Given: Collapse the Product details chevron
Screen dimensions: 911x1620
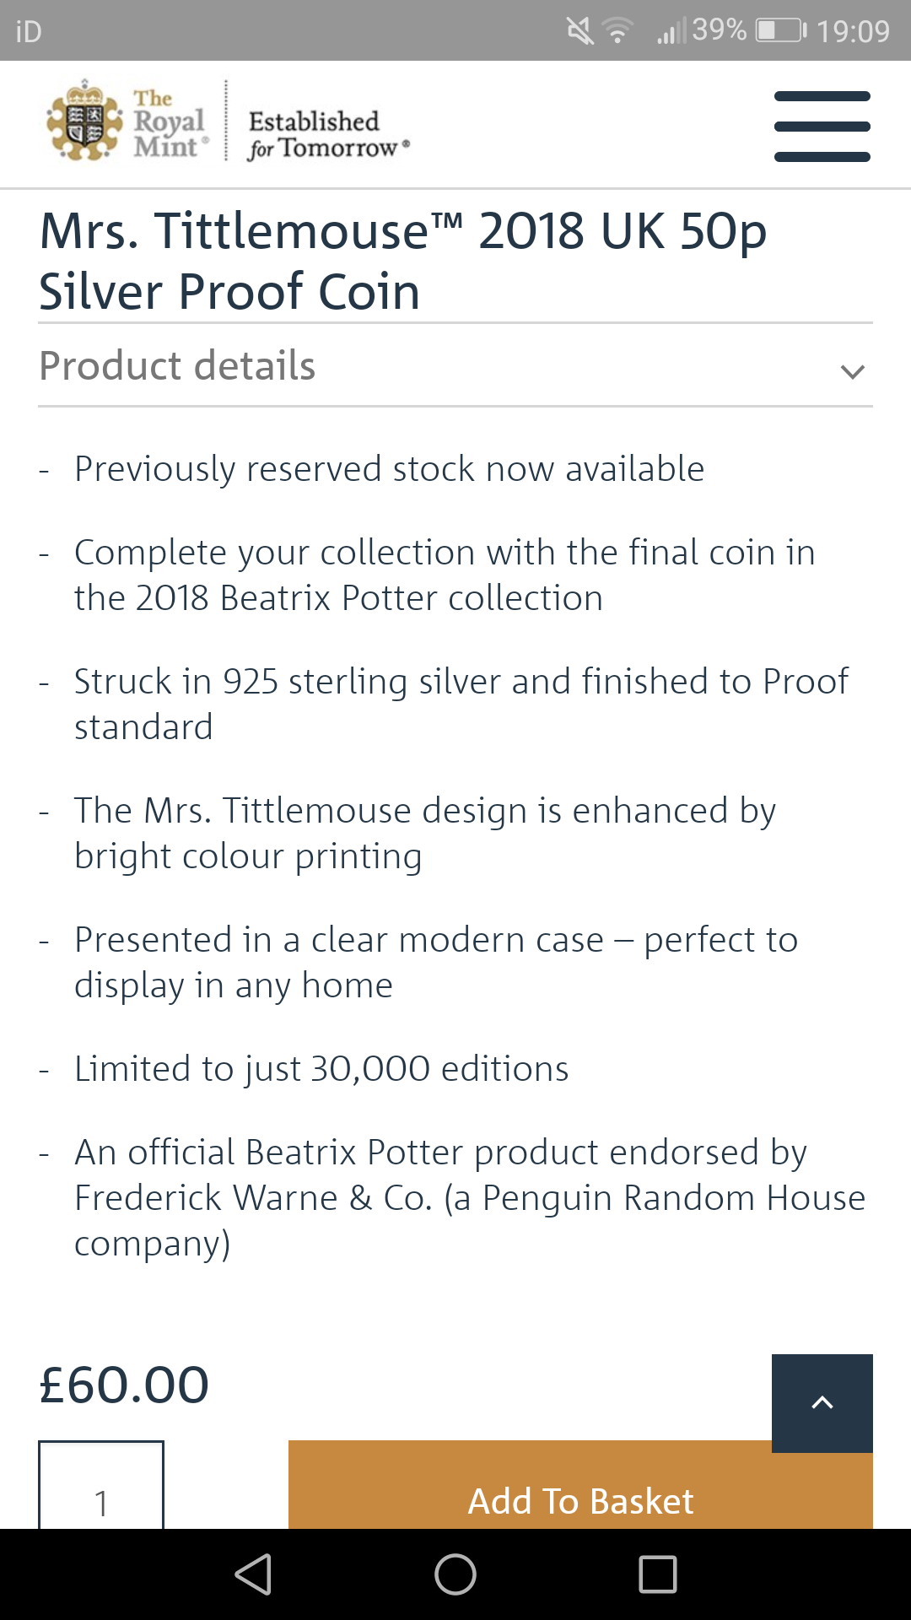Looking at the screenshot, I should 853,371.
